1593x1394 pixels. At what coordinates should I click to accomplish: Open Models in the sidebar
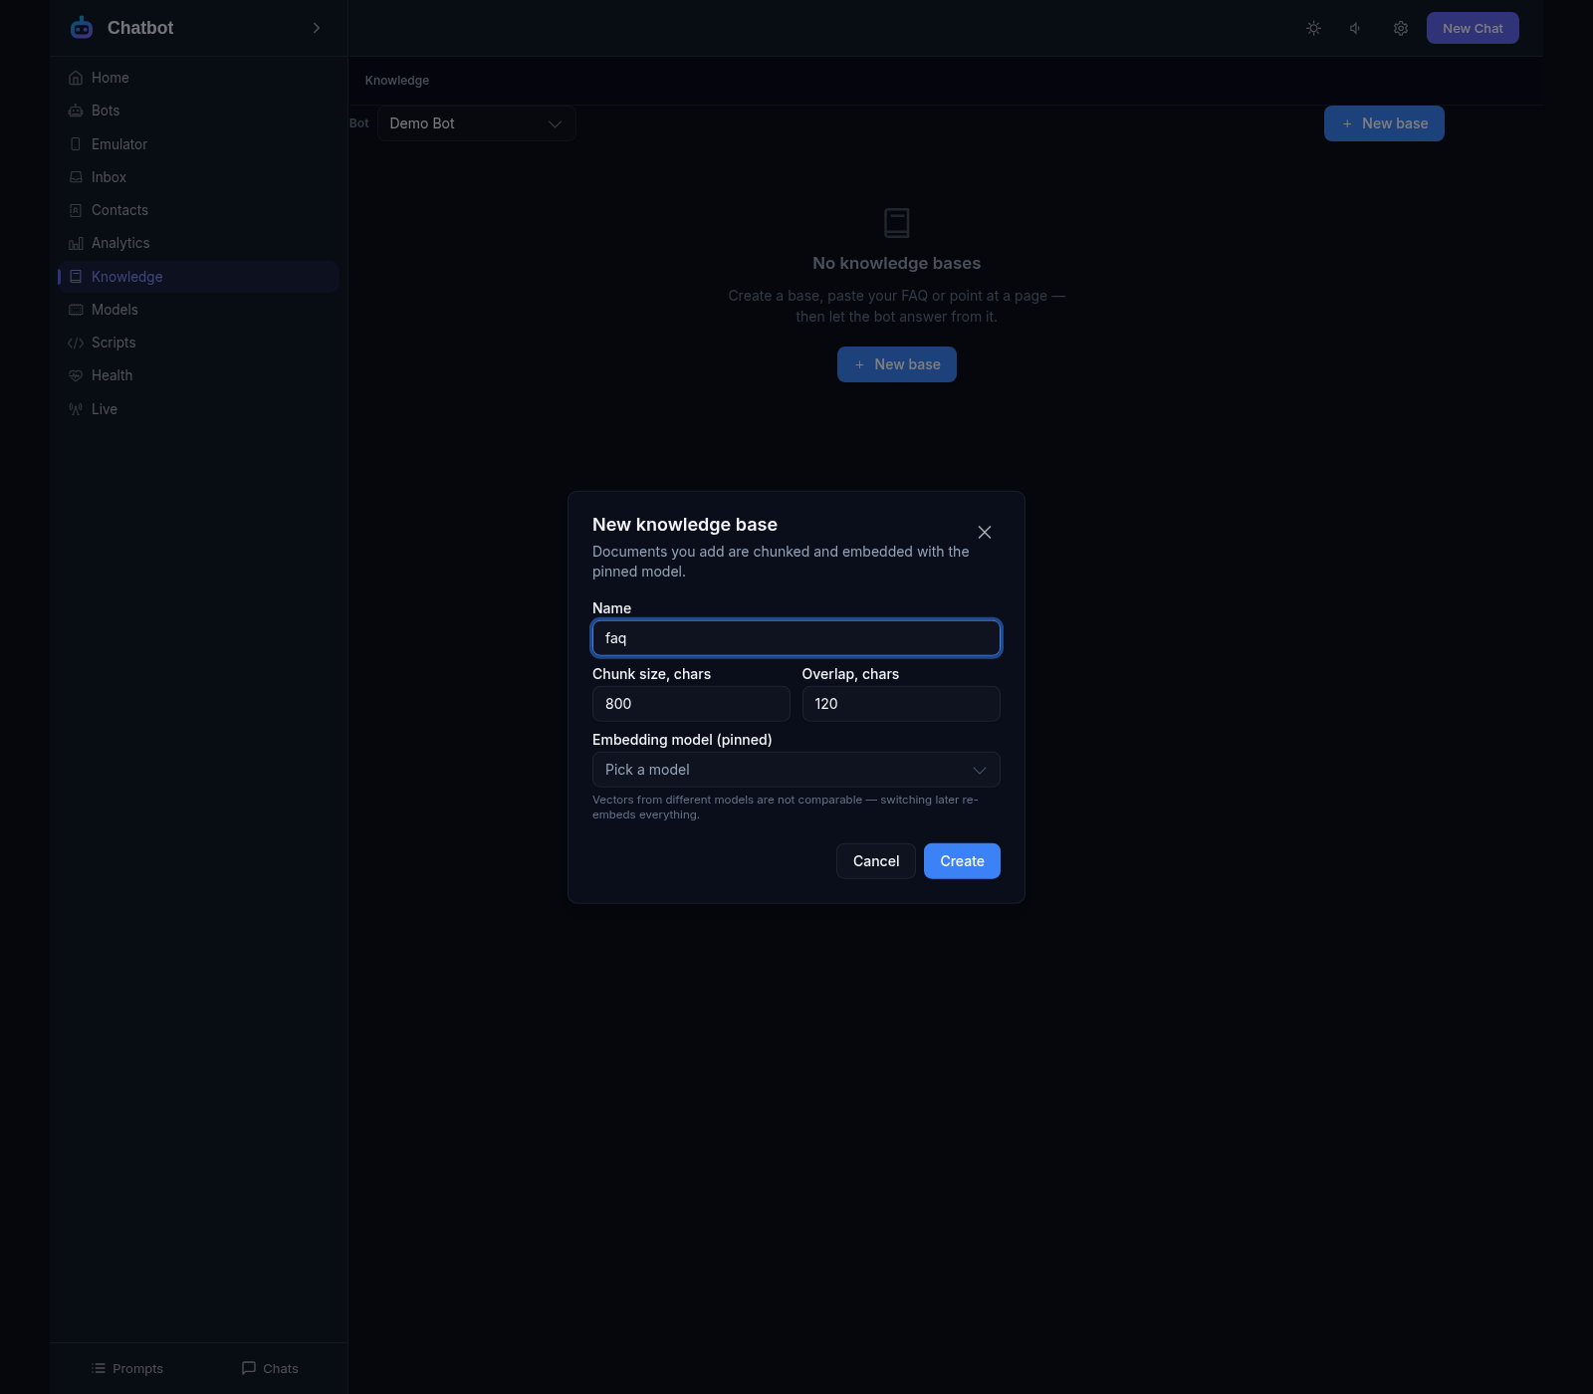pyautogui.click(x=198, y=310)
